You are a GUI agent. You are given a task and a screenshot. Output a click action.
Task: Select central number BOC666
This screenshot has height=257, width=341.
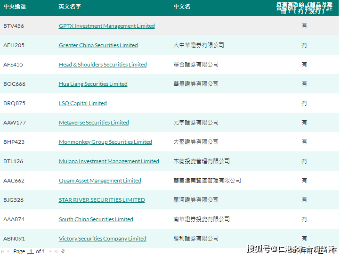[x=14, y=84]
